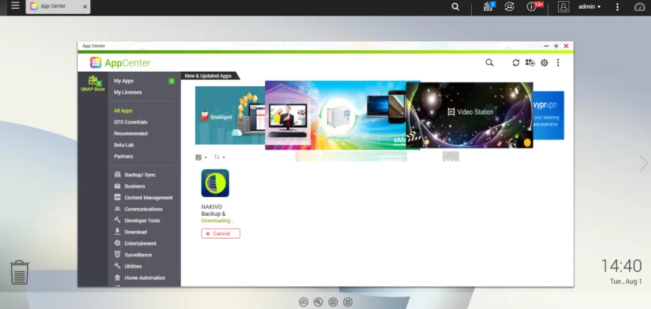Open the App Center search magnifier
Screen dimensions: 651x309
pos(489,63)
